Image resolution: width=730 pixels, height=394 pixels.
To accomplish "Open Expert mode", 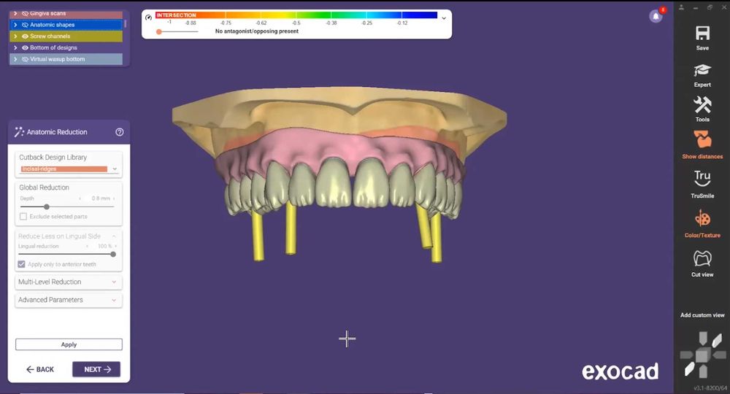I will point(702,70).
